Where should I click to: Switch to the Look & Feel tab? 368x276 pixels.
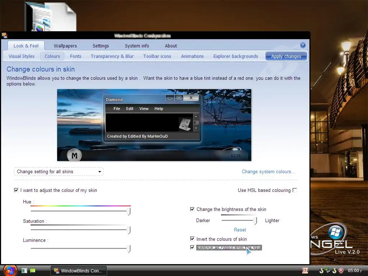pos(26,46)
